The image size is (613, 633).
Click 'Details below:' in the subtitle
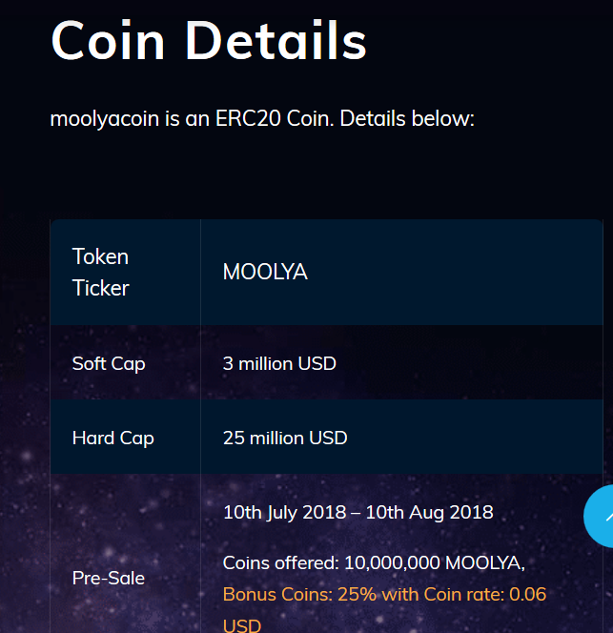coord(407,118)
